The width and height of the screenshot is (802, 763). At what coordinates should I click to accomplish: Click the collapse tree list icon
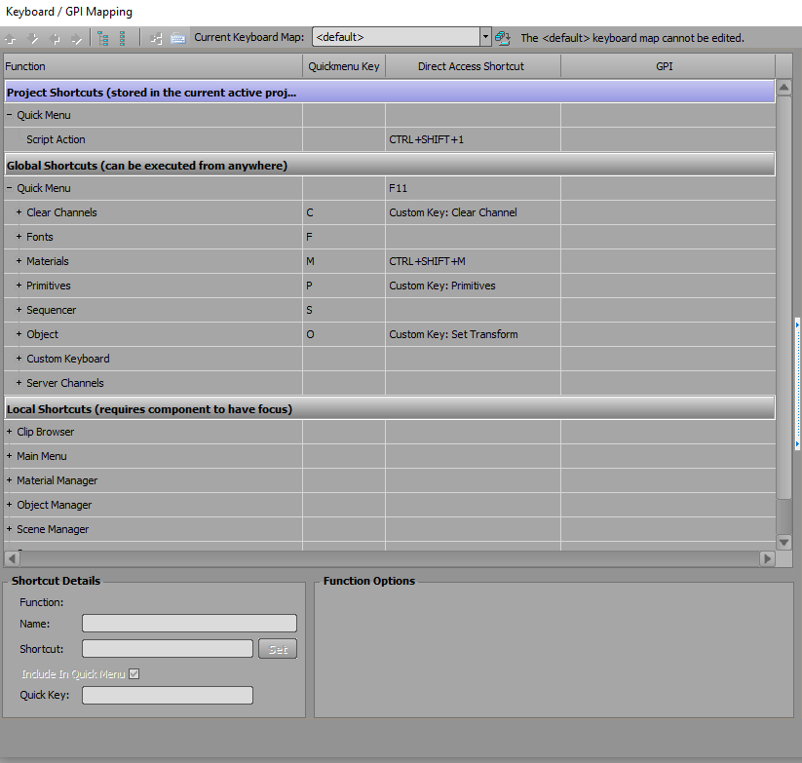(x=123, y=38)
